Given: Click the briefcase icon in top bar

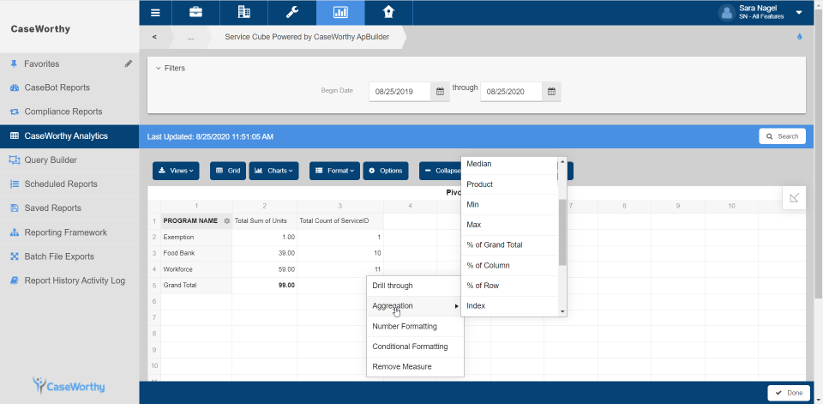Looking at the screenshot, I should (195, 13).
